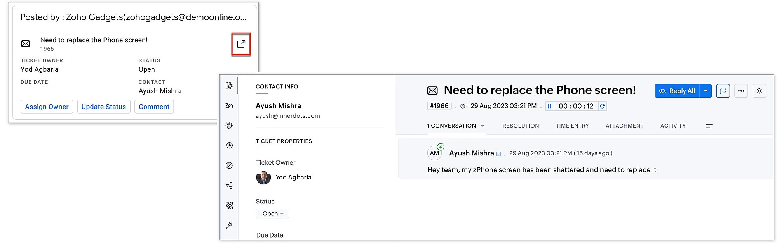The height and width of the screenshot is (243, 777).
Task: Click the approvals checkmark sidebar icon
Action: click(x=229, y=165)
